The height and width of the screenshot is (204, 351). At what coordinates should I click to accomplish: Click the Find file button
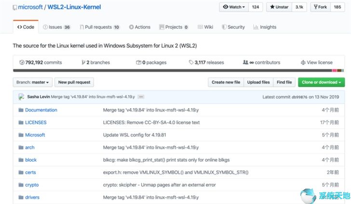point(284,82)
